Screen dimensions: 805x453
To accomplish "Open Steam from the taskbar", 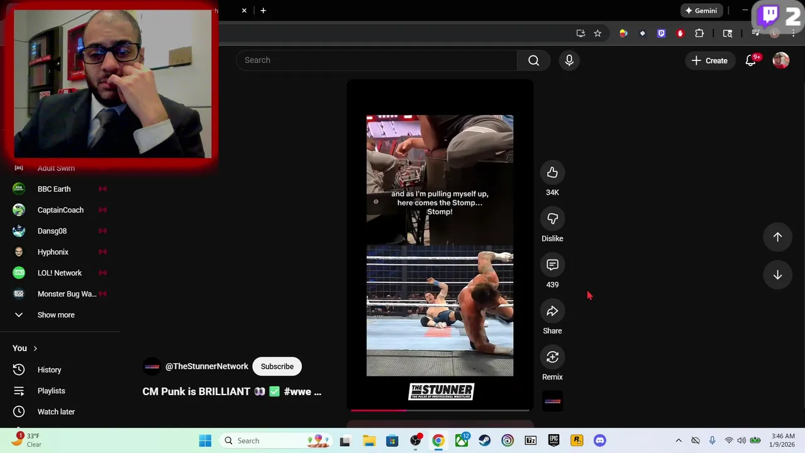I will pos(484,440).
